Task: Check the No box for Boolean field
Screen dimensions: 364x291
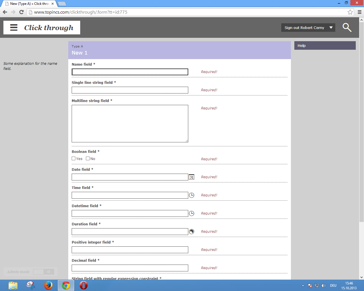Action: (x=88, y=159)
